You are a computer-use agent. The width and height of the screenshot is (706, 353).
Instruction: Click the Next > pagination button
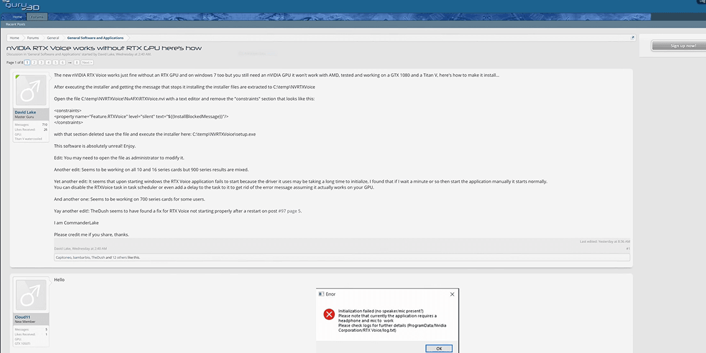[87, 63]
